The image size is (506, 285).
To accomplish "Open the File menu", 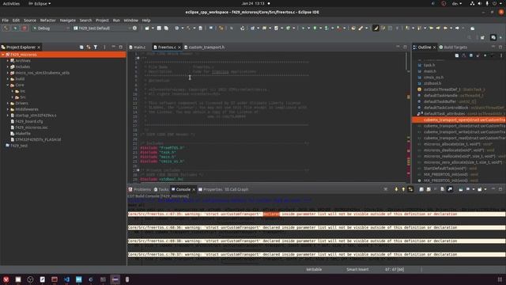I will [x=6, y=20].
